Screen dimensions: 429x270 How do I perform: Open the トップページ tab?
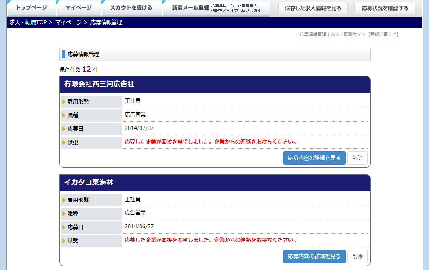pyautogui.click(x=31, y=8)
